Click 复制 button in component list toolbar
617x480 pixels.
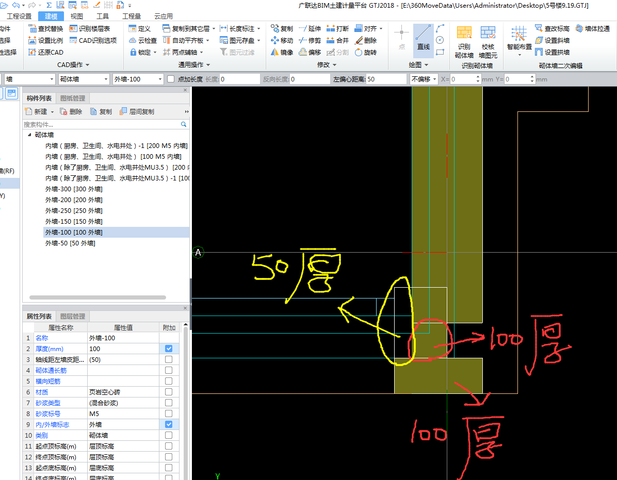tap(101, 112)
